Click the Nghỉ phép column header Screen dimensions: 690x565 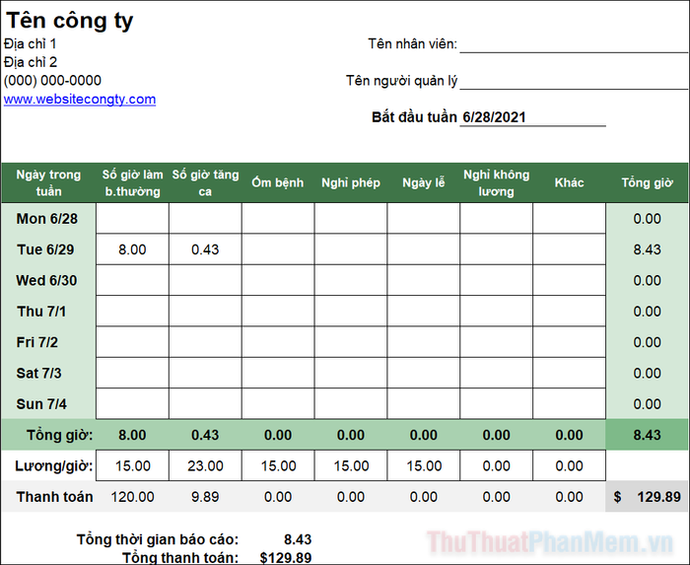tap(351, 182)
